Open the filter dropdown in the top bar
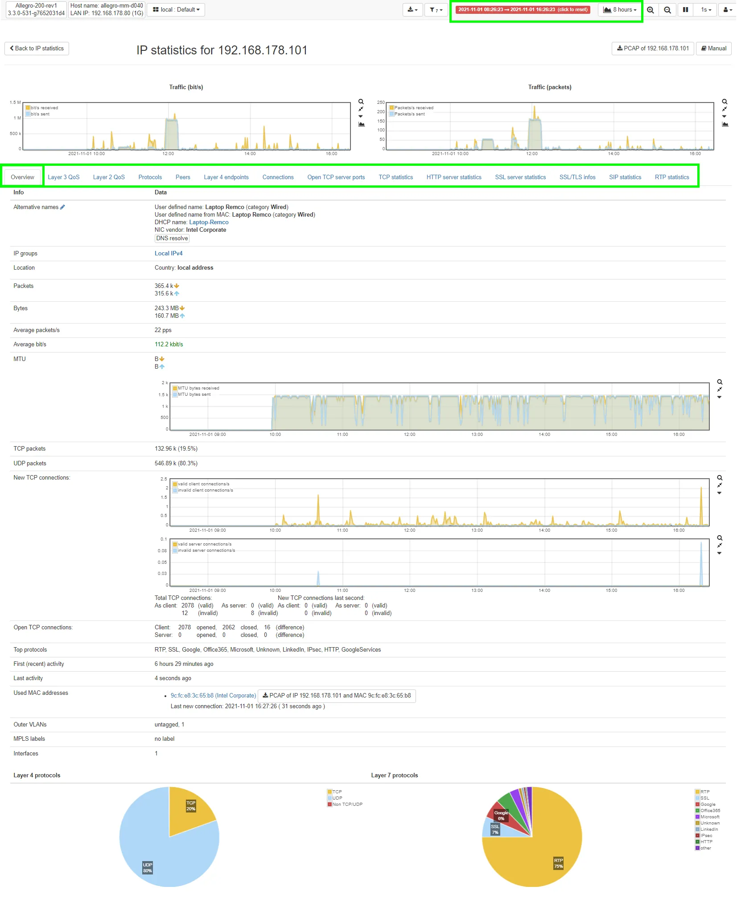737x911 pixels. (x=436, y=10)
